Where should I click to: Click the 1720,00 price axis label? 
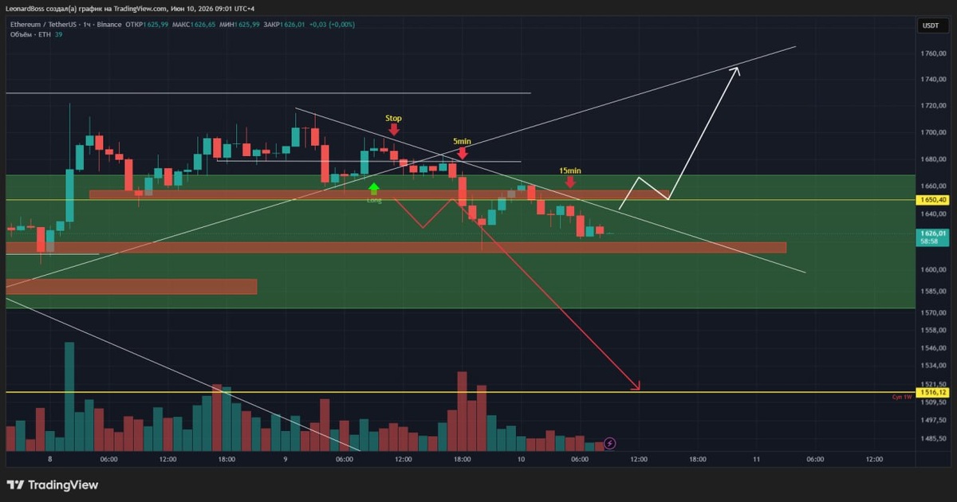[932, 106]
